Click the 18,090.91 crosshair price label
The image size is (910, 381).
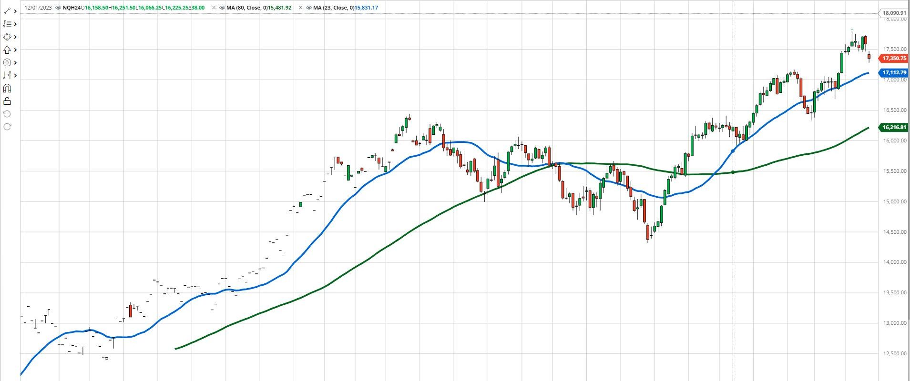pos(893,13)
